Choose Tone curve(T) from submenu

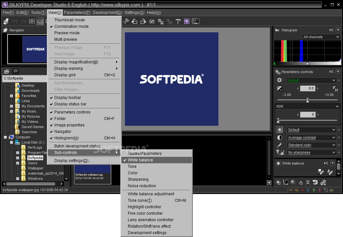(157, 200)
